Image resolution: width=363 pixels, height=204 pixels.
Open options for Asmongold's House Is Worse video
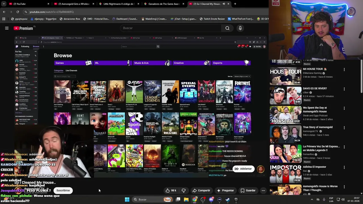click(344, 187)
